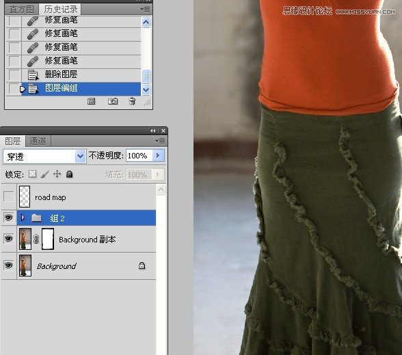
Task: Click mask link chain on Background 副本
Action: [x=36, y=240]
